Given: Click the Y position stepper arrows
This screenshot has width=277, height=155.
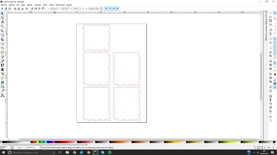Looking at the screenshot, I should coord(68,8).
